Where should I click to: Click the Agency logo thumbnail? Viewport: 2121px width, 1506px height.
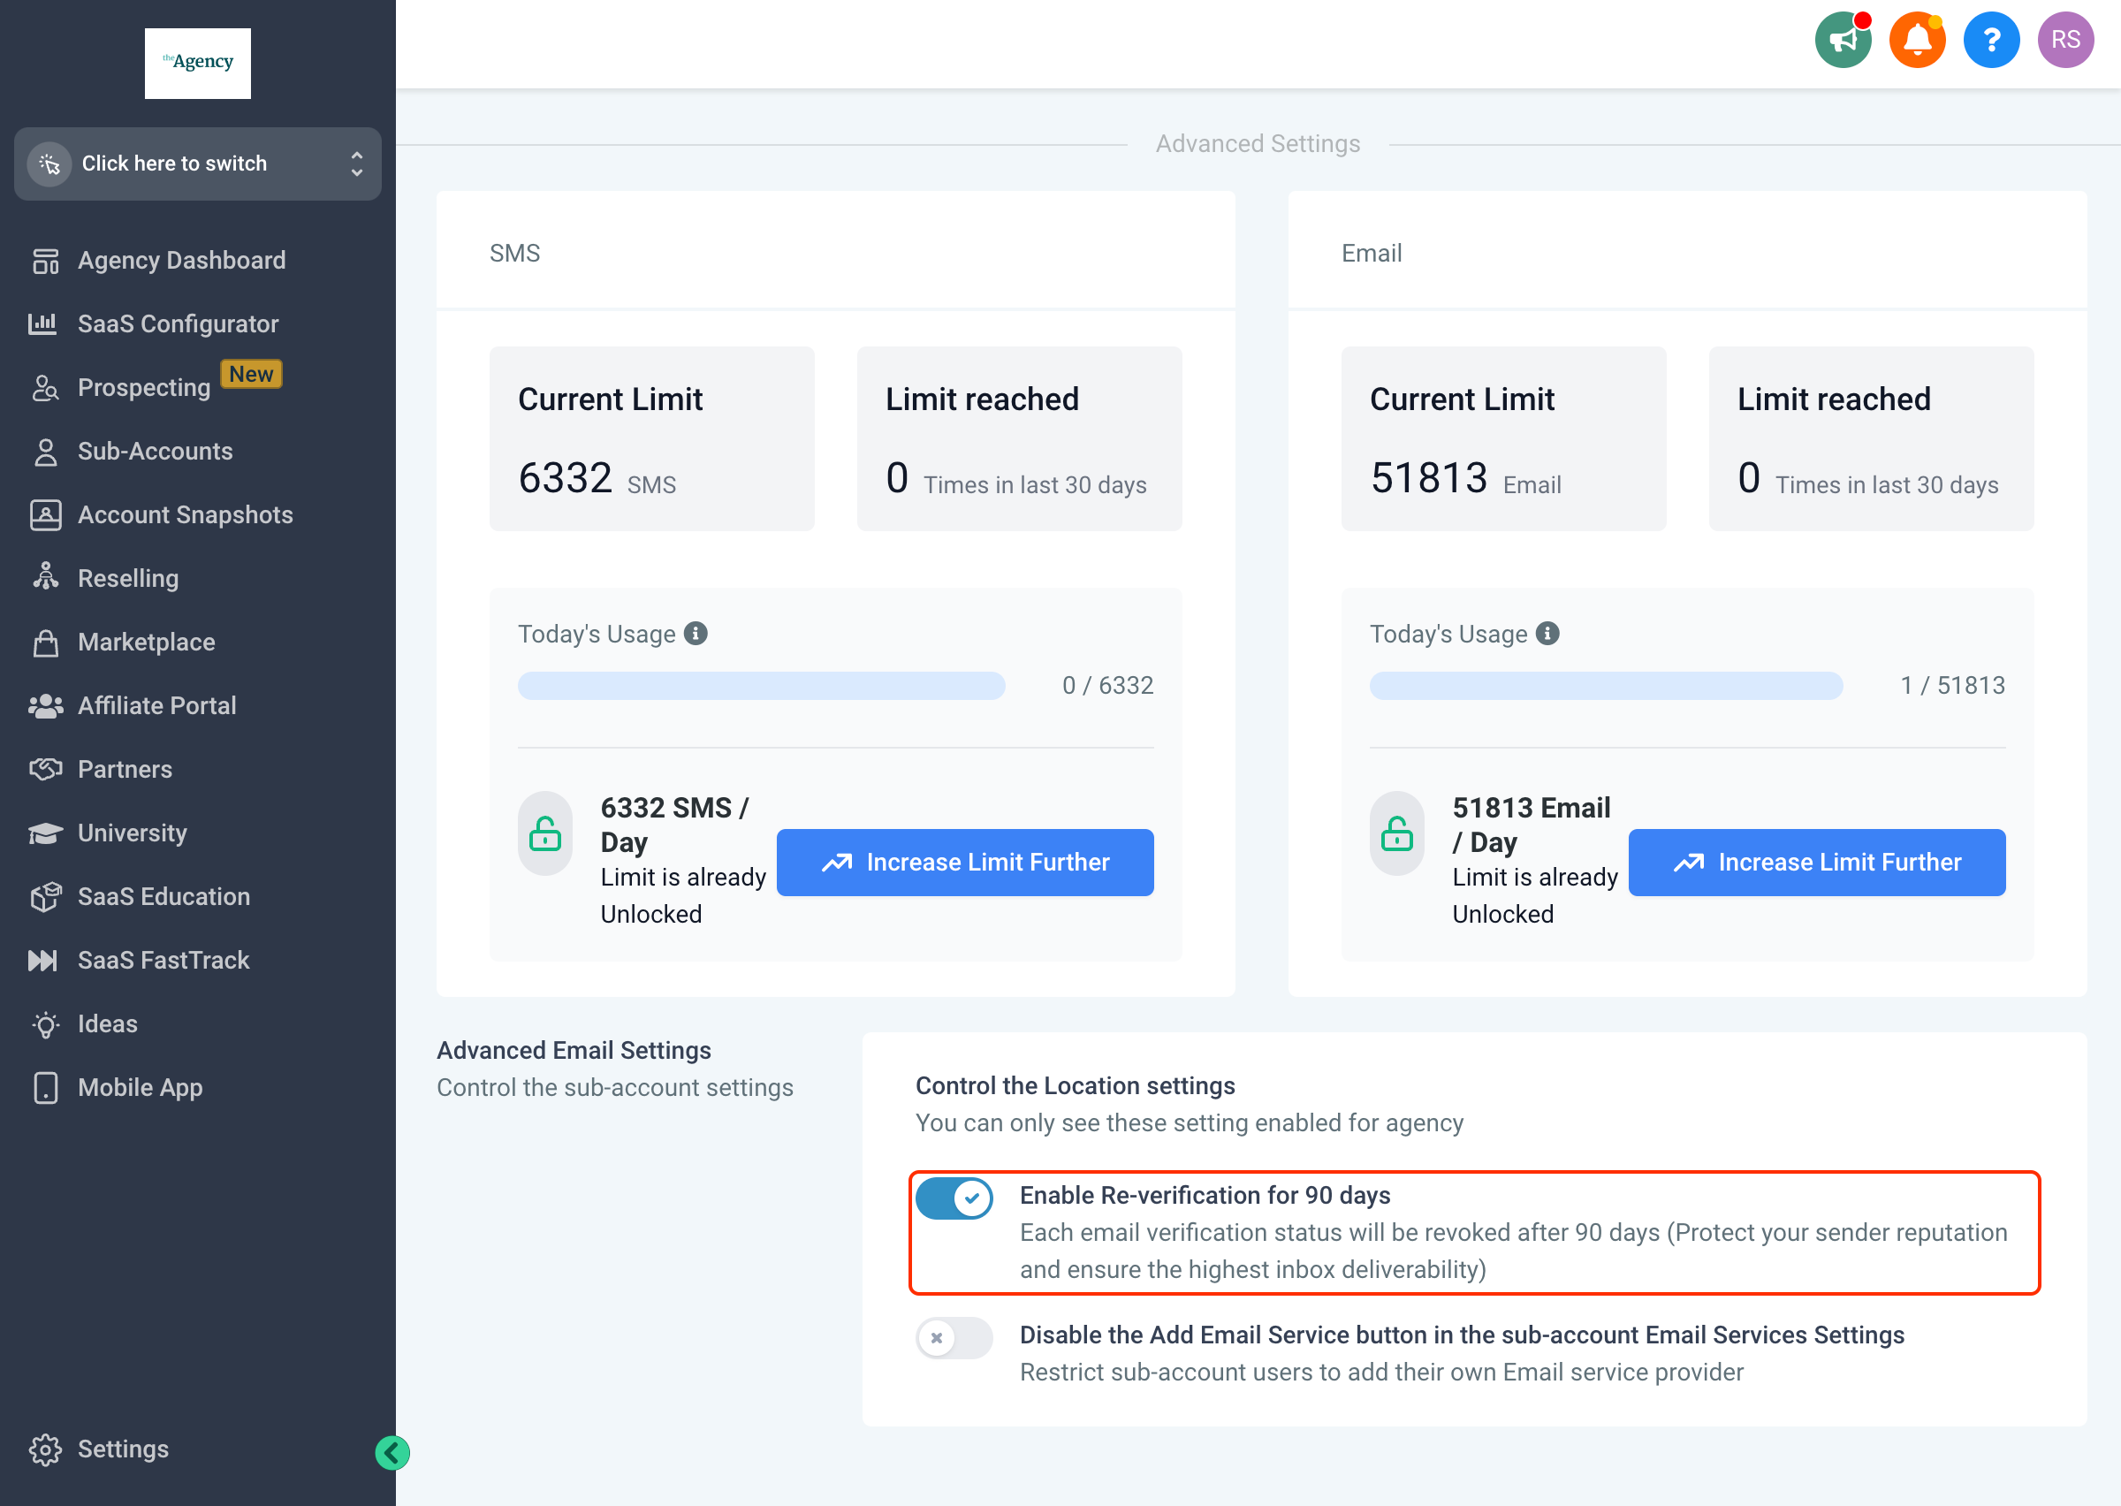[197, 63]
